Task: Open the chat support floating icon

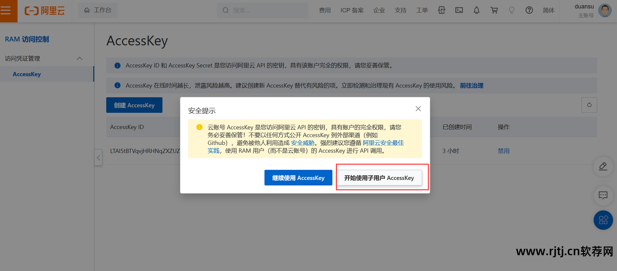Action: pos(603,195)
